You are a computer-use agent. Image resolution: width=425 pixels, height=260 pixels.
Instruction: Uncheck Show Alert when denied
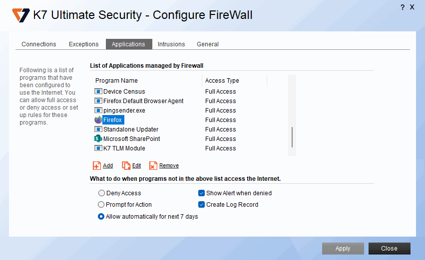(x=202, y=193)
